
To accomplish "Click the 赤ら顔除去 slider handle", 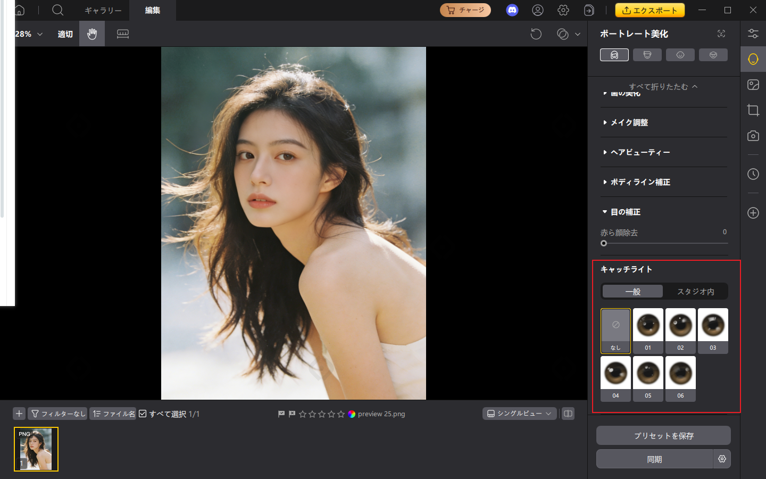I will 604,243.
